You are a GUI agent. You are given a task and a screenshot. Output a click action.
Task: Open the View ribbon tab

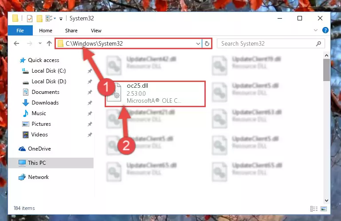tap(96, 31)
